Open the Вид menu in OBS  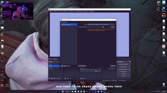point(59,11)
